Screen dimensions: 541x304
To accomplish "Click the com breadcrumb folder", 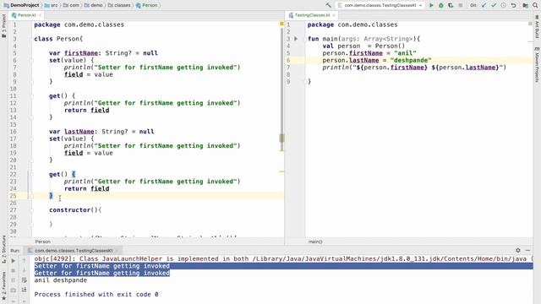I will point(71,5).
